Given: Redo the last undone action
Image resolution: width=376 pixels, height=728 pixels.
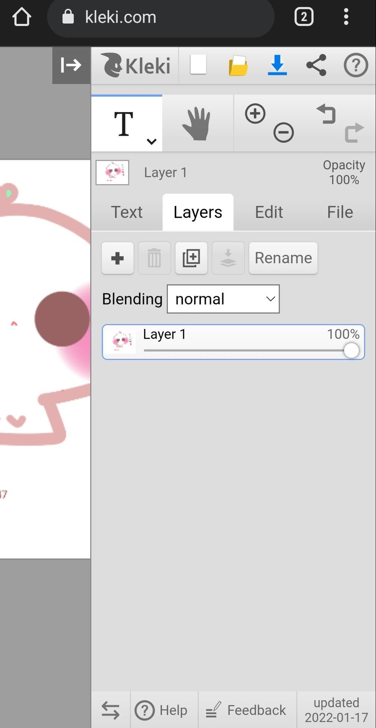Looking at the screenshot, I should click(354, 132).
